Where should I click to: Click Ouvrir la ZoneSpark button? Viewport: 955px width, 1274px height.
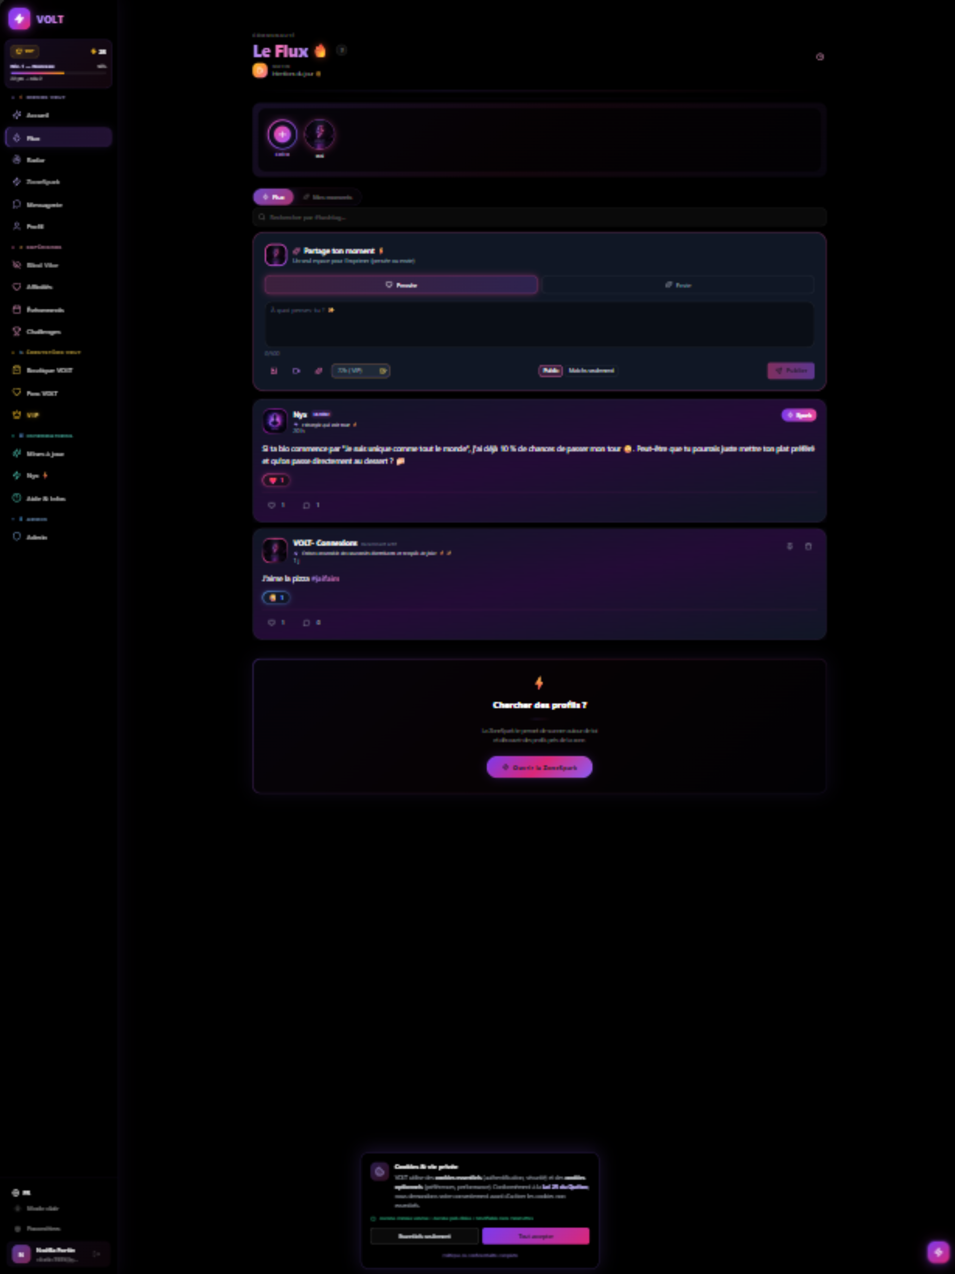540,767
